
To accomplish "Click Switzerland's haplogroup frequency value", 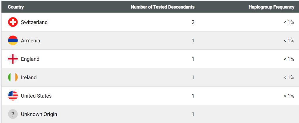I will point(288,22).
